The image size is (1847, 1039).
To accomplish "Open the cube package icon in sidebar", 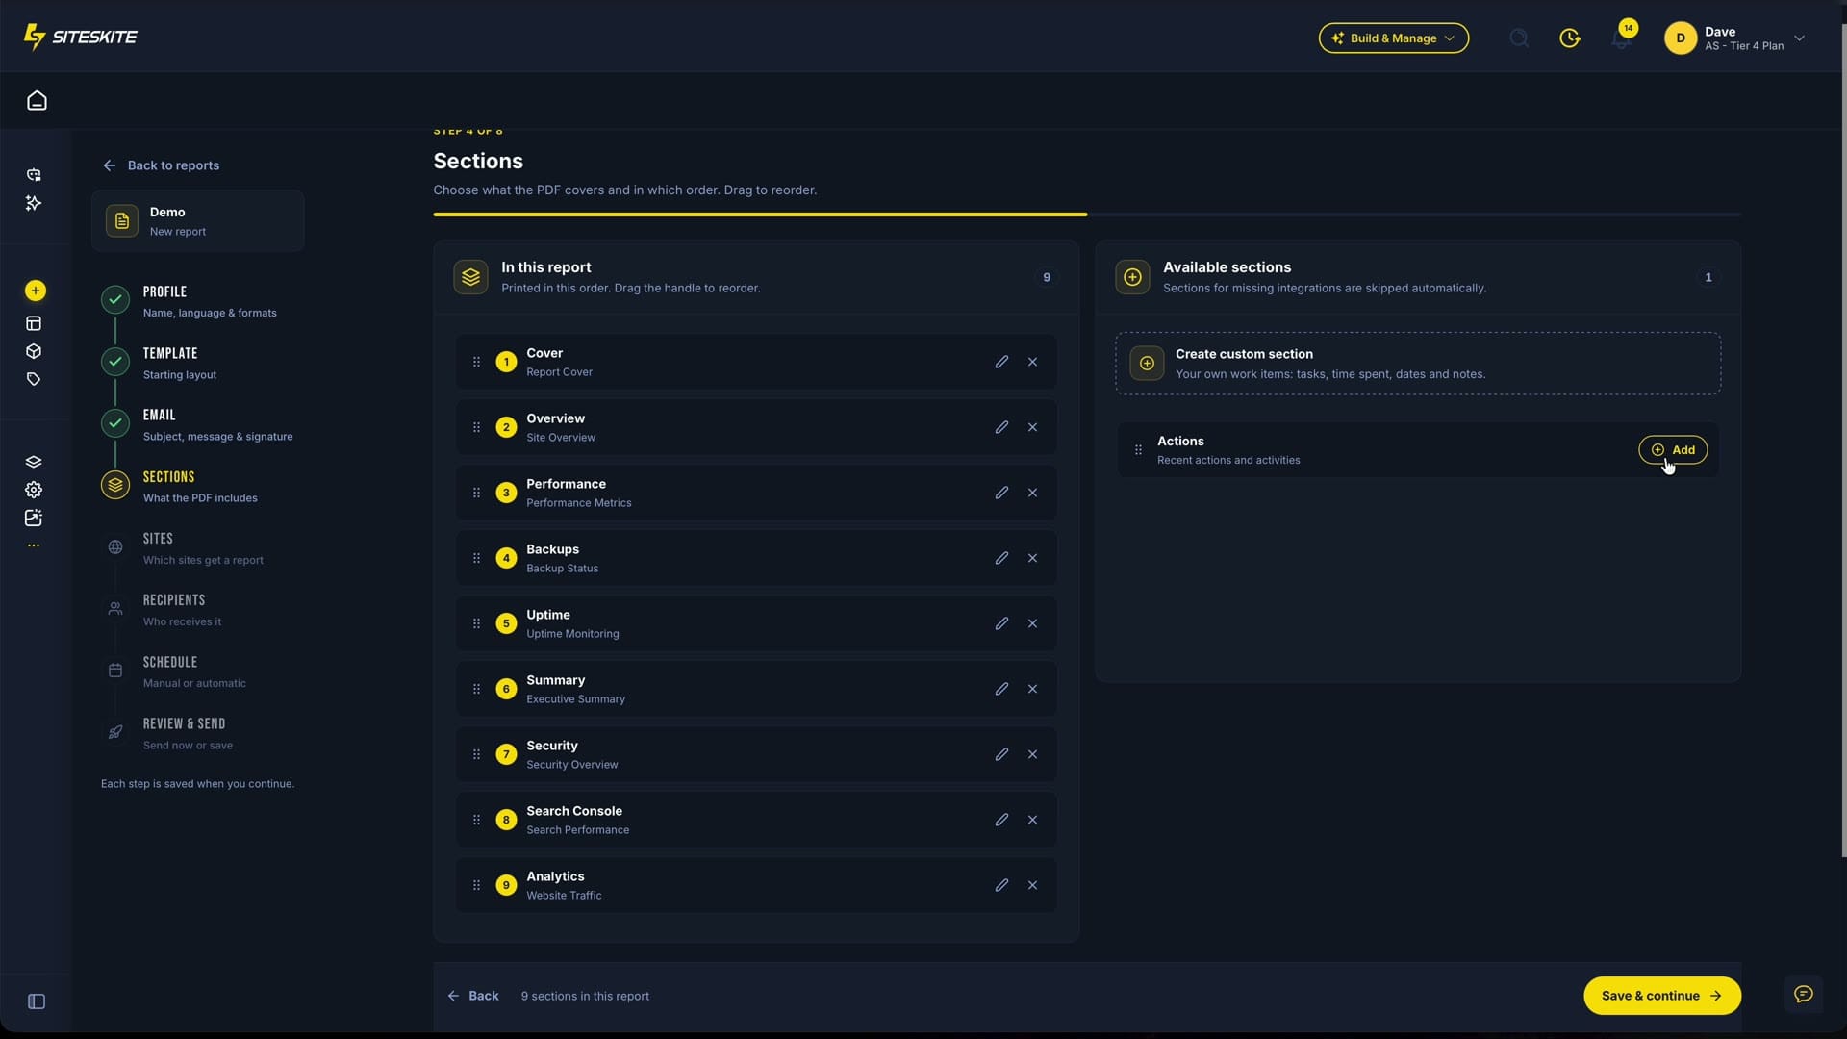I will [x=34, y=351].
